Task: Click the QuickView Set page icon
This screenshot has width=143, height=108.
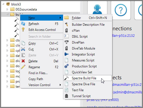Action: pyautogui.click(x=67, y=72)
